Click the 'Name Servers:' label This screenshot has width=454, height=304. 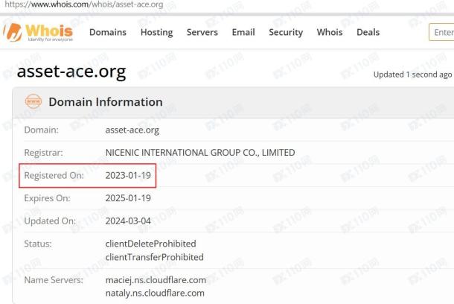(54, 280)
